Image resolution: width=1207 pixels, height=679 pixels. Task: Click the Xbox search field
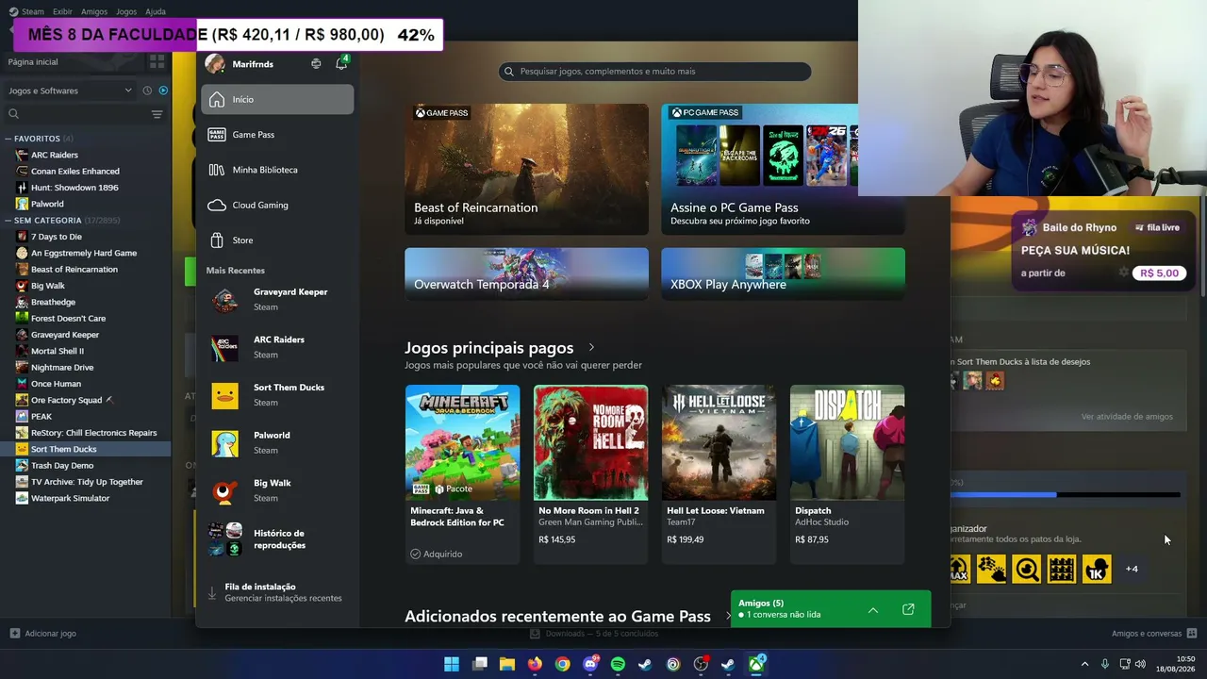[x=654, y=71]
